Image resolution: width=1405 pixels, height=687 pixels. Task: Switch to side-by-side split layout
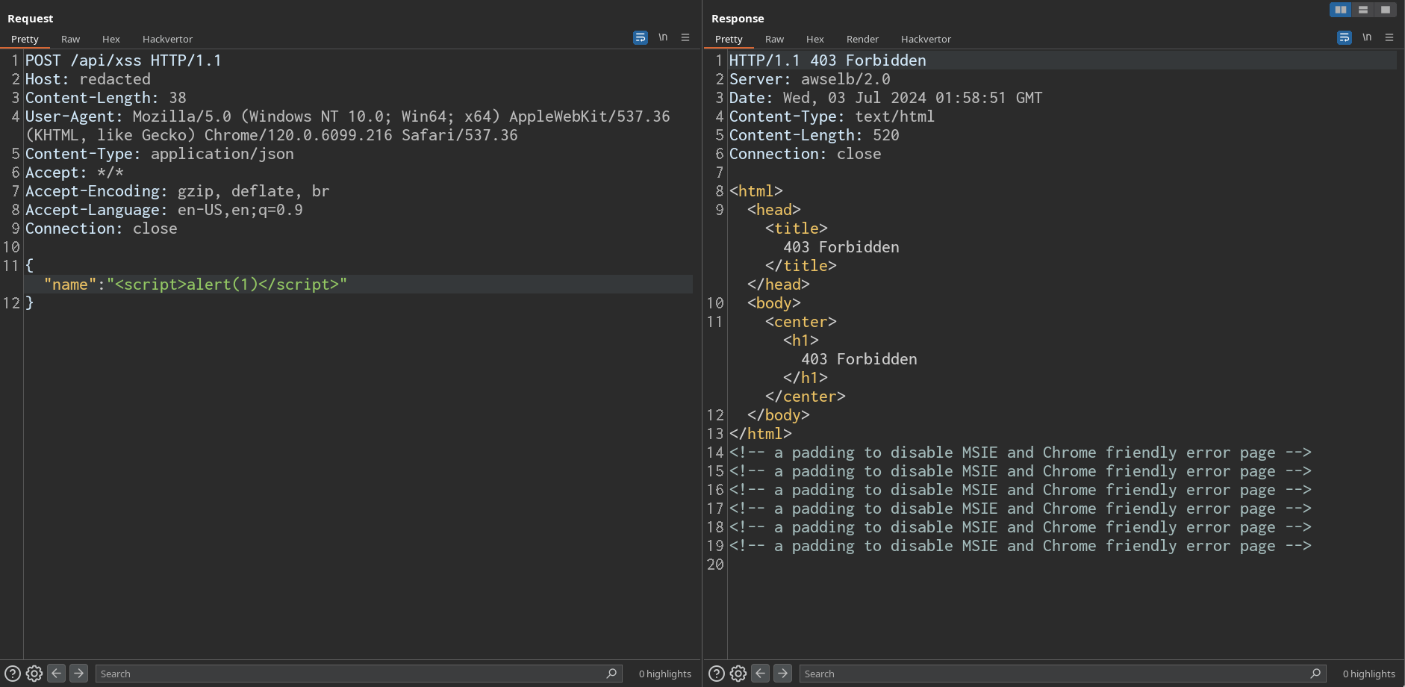[x=1341, y=10]
